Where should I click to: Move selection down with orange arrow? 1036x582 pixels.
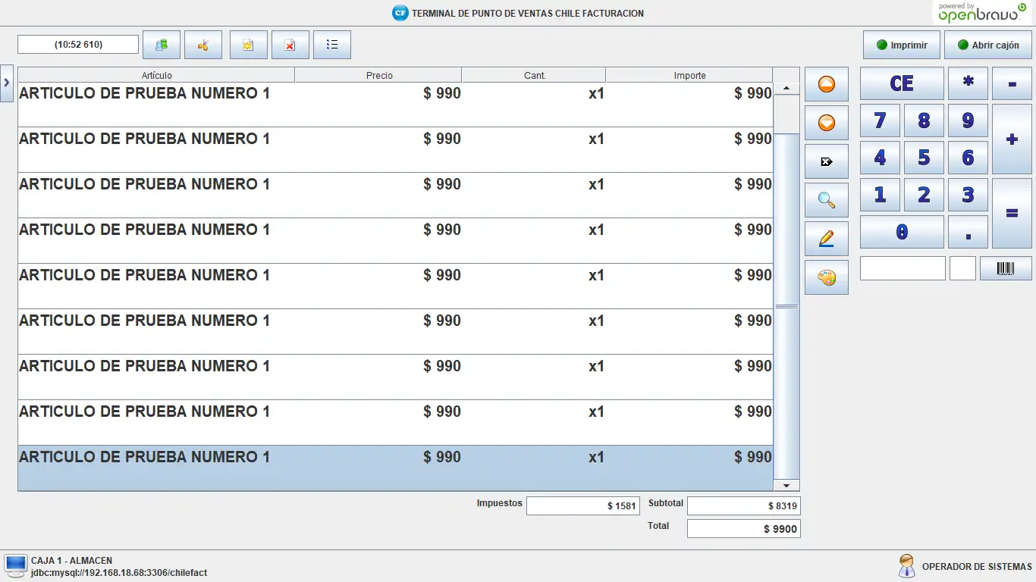point(827,123)
